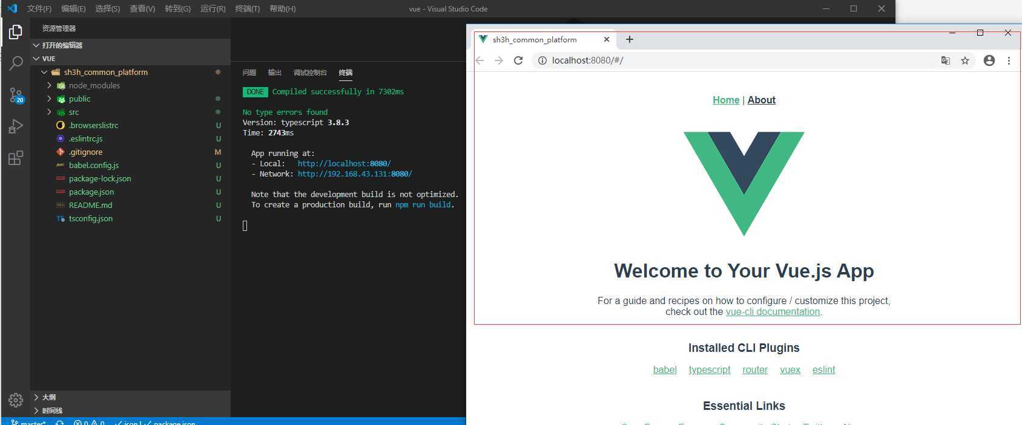
Task: Collapse the sh3h_common_platform folder
Action: [44, 72]
